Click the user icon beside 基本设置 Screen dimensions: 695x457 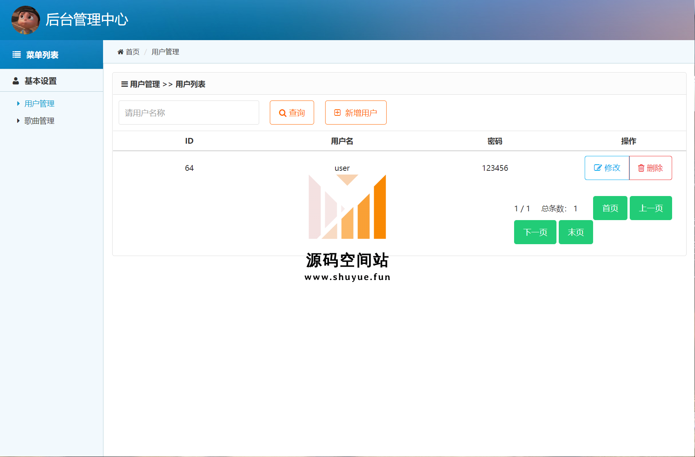(x=16, y=81)
